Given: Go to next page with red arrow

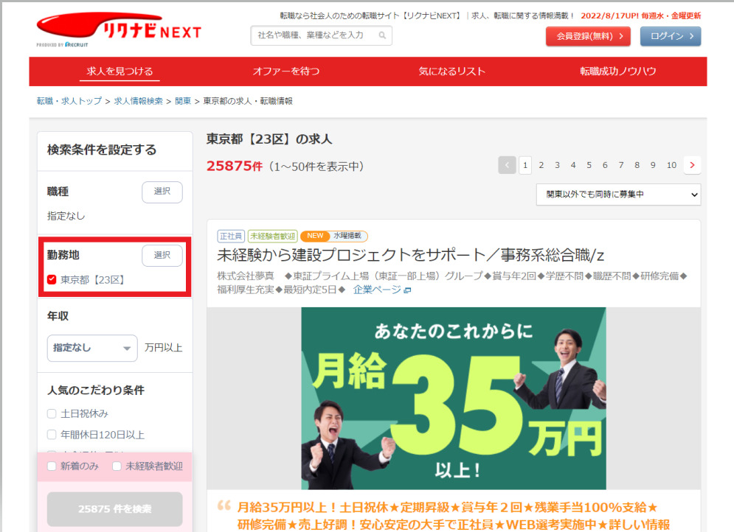Looking at the screenshot, I should [692, 165].
